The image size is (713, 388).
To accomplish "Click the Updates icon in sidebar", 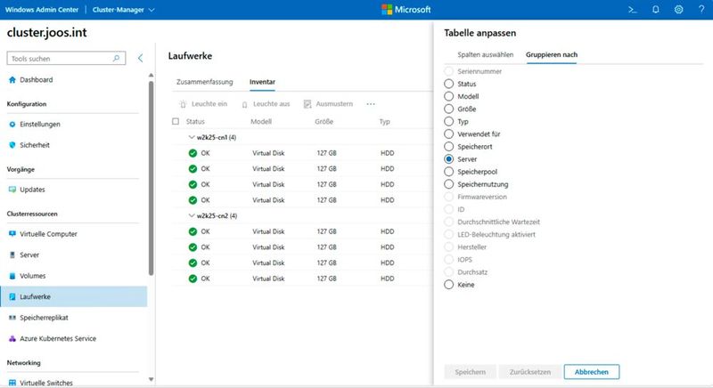I will click(x=12, y=190).
